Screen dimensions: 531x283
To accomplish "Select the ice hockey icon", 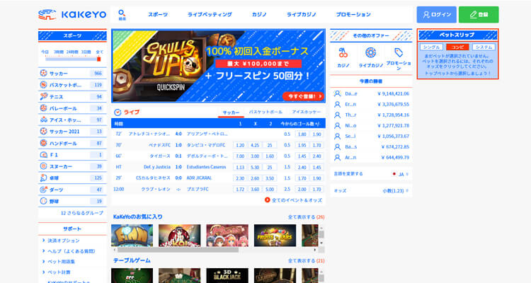I will 43,120.
